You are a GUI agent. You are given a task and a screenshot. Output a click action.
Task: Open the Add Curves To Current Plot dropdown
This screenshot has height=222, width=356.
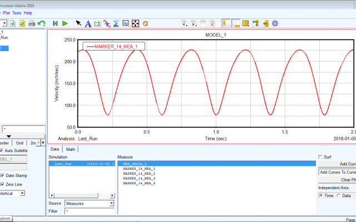[x=337, y=172]
